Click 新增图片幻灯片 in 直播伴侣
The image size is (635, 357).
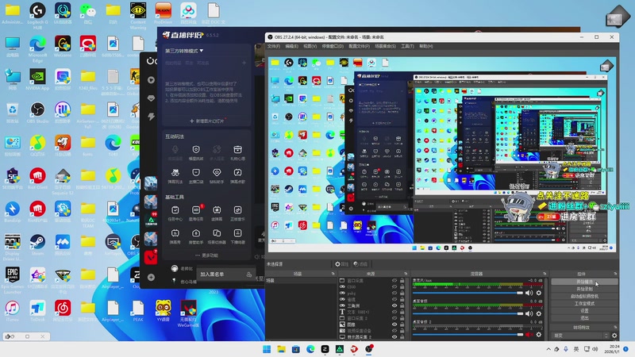[x=206, y=121]
